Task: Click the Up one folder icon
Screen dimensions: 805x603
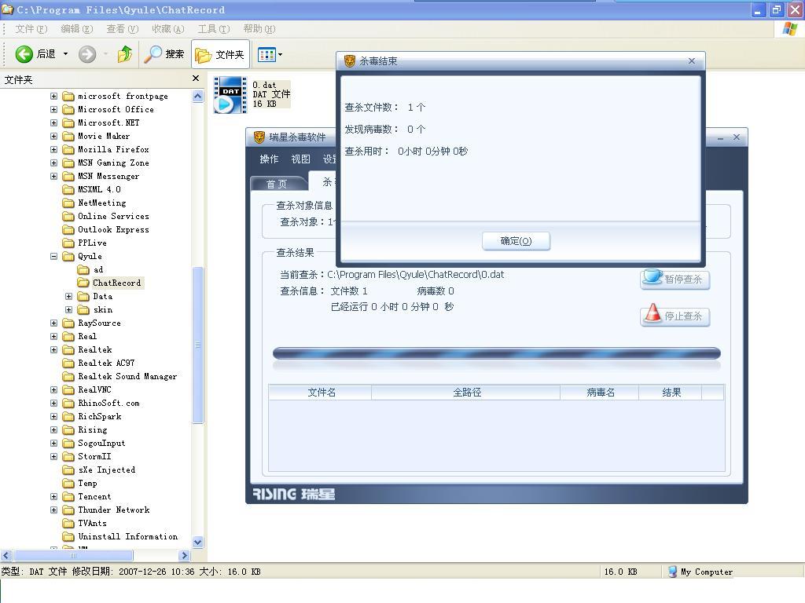Action: pos(125,54)
